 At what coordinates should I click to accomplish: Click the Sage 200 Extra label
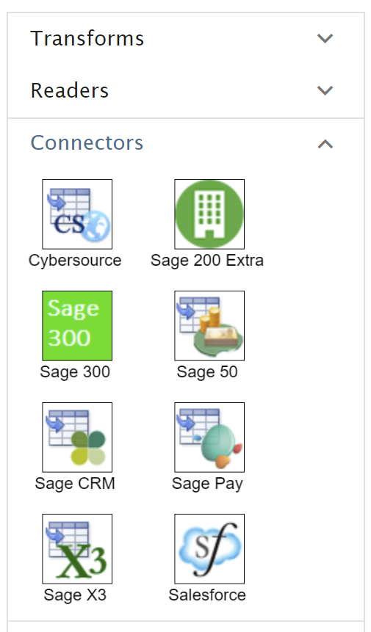tap(207, 261)
